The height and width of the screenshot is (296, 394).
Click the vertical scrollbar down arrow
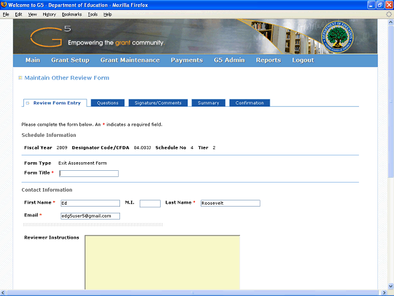click(x=391, y=286)
